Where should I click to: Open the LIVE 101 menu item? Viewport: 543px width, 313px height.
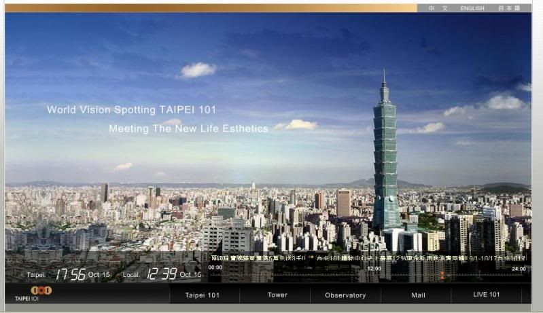(486, 295)
